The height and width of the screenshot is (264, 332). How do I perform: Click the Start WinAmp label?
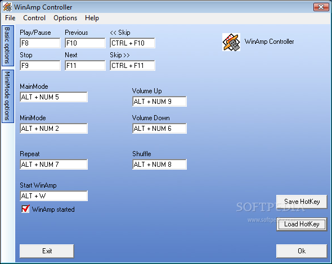(38, 185)
